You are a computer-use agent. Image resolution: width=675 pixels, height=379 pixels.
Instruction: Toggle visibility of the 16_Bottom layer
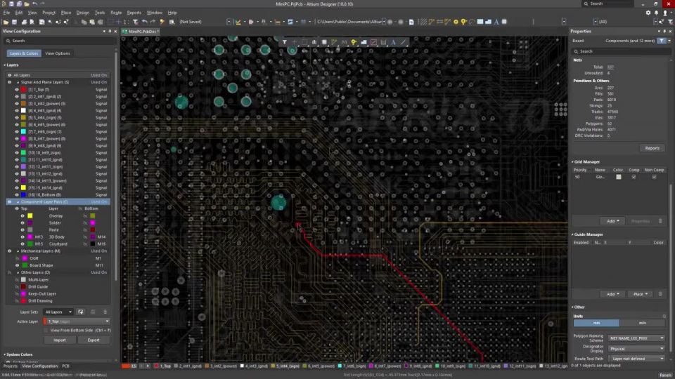17,195
